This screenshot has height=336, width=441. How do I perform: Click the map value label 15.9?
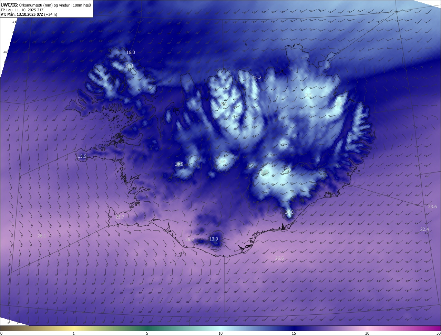(82, 156)
